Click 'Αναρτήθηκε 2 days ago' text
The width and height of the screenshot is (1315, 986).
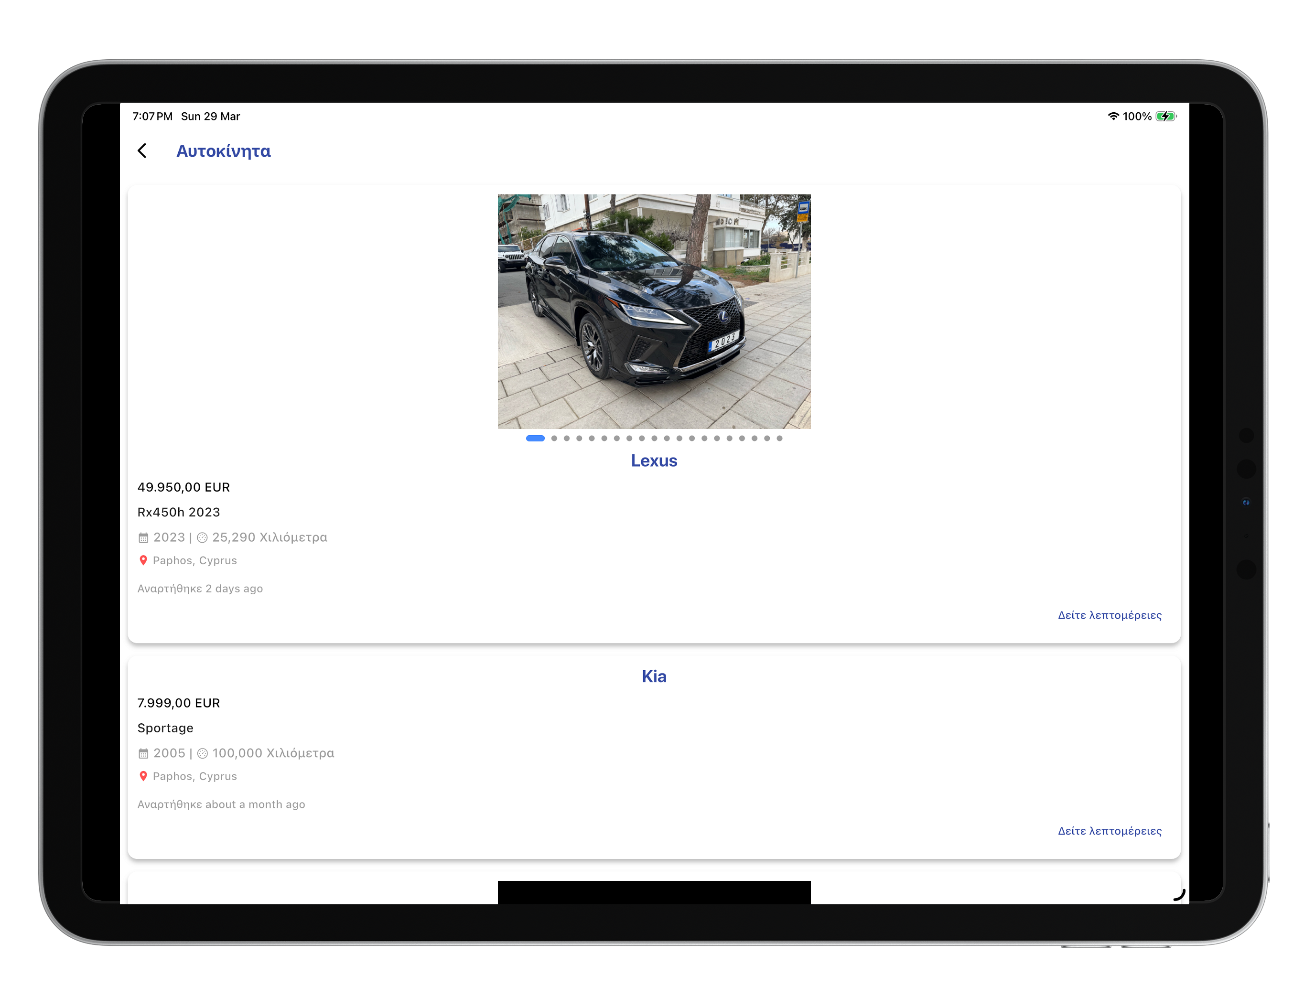click(200, 589)
